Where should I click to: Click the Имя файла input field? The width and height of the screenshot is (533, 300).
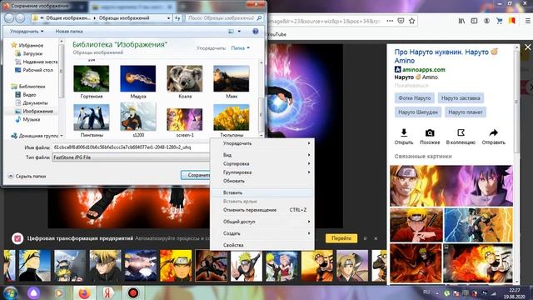[x=131, y=147]
